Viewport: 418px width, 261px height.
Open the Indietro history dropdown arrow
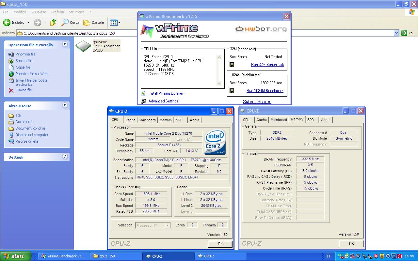28,23
